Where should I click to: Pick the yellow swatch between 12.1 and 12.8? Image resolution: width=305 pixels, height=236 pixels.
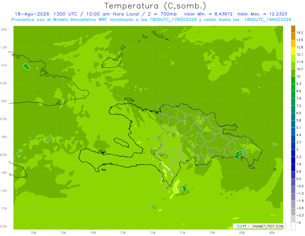pyautogui.click(x=293, y=51)
